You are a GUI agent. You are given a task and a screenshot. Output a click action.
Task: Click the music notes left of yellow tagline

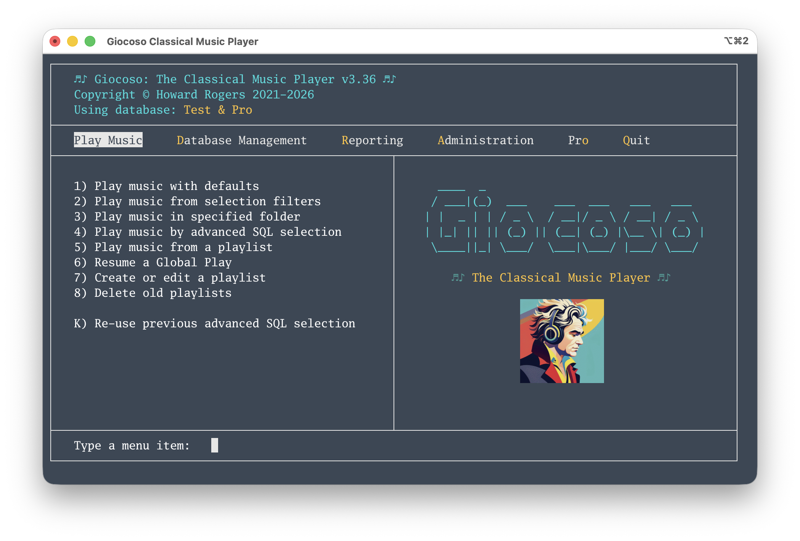tap(458, 277)
